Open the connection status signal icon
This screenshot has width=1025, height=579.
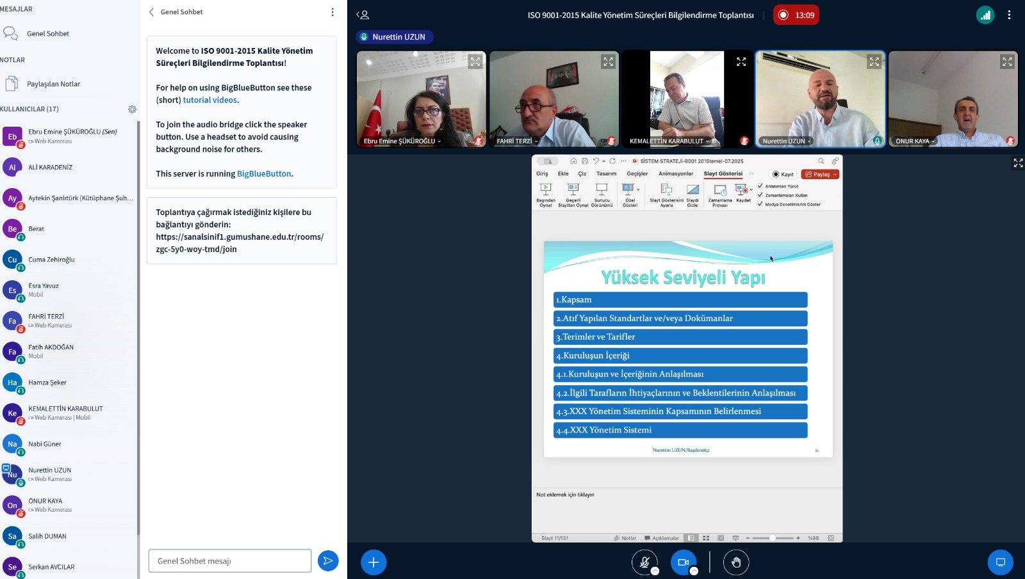click(985, 15)
